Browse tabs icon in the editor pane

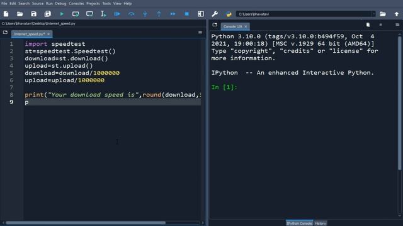5,32
